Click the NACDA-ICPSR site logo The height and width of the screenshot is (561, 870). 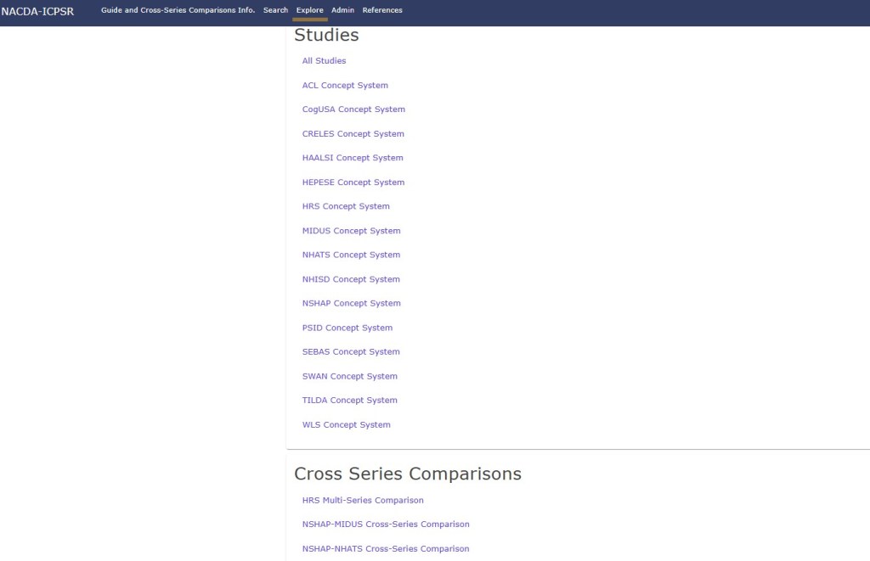(x=37, y=11)
